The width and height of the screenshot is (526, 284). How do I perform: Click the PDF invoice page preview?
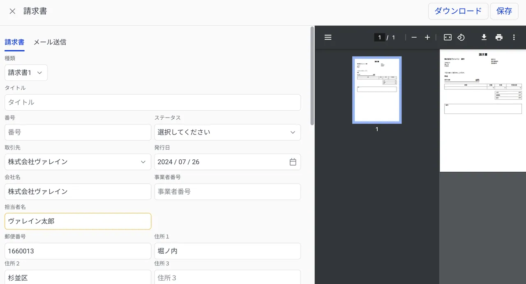coord(483,111)
